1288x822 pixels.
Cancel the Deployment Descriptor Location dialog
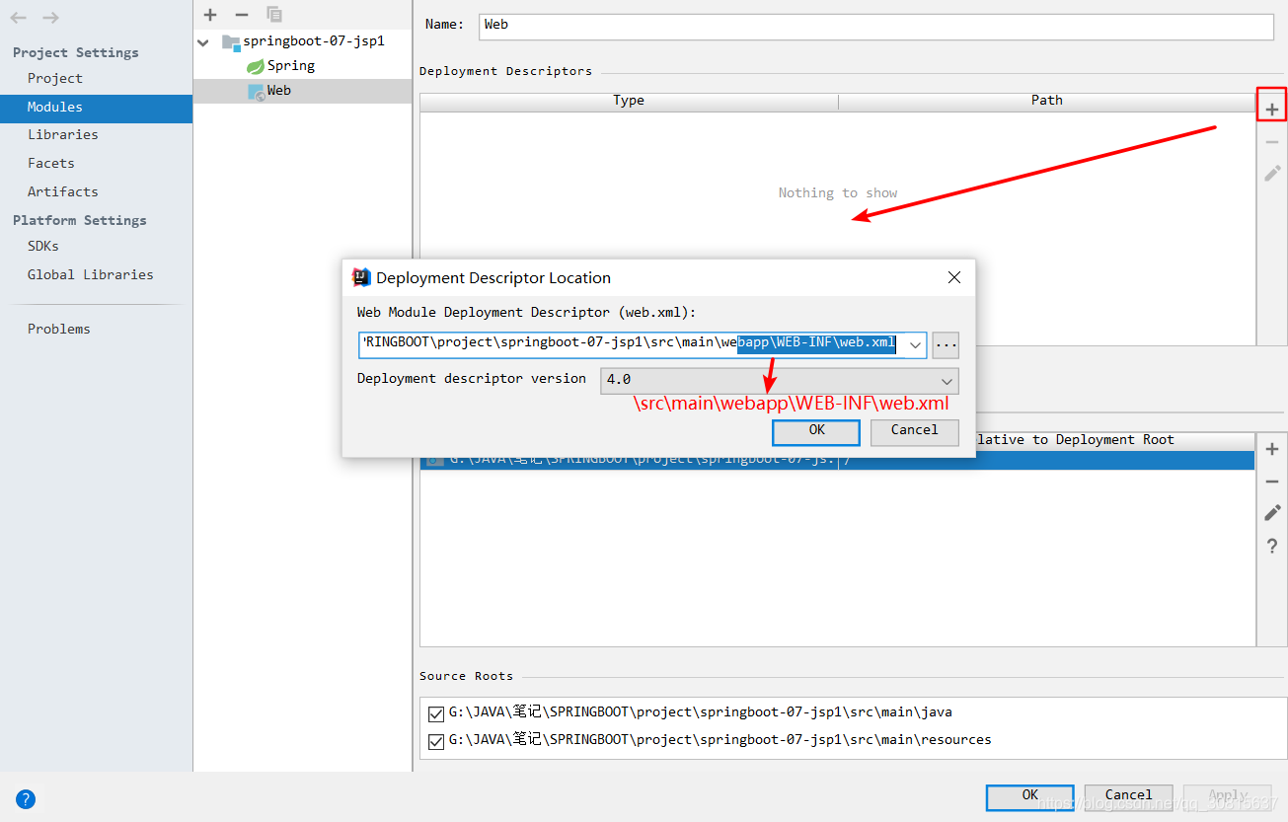(x=915, y=432)
